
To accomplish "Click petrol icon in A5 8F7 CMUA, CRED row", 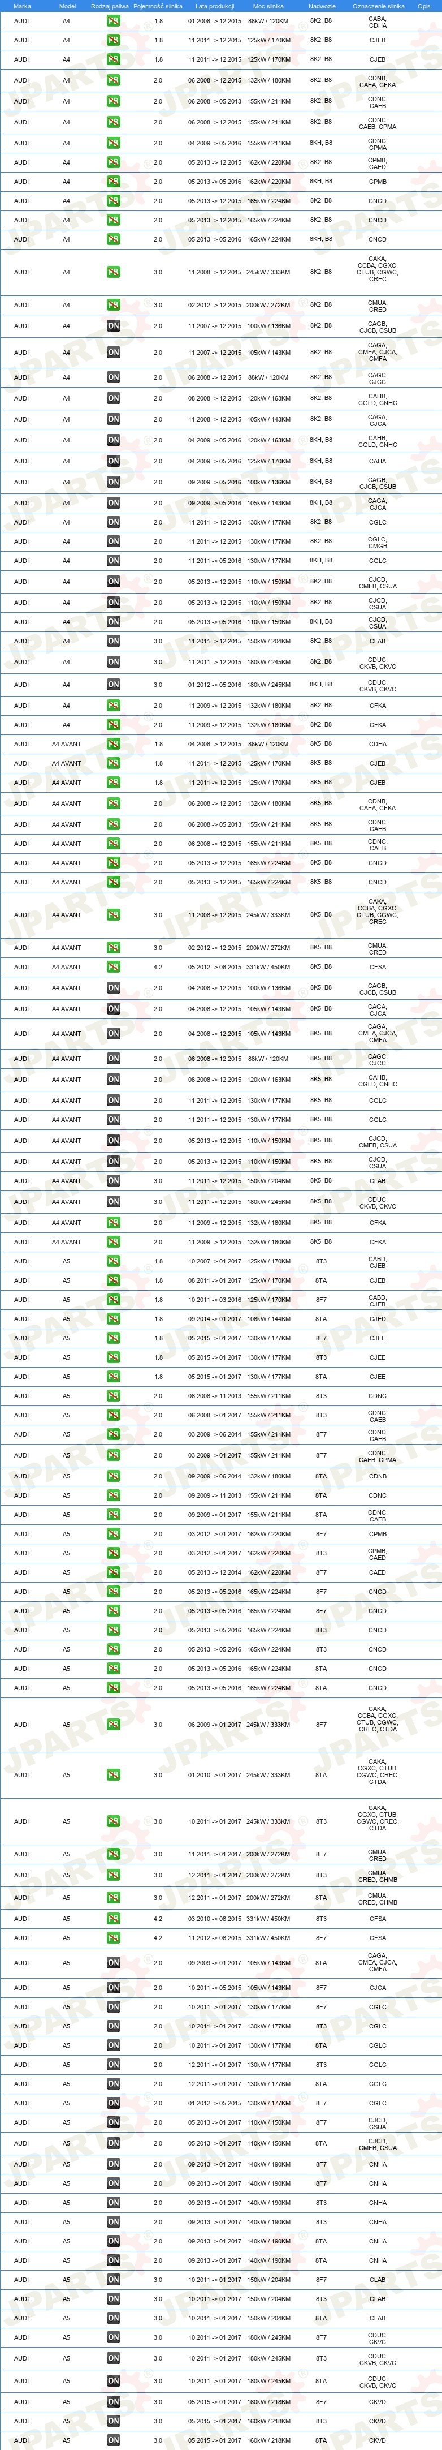I will click(113, 1855).
